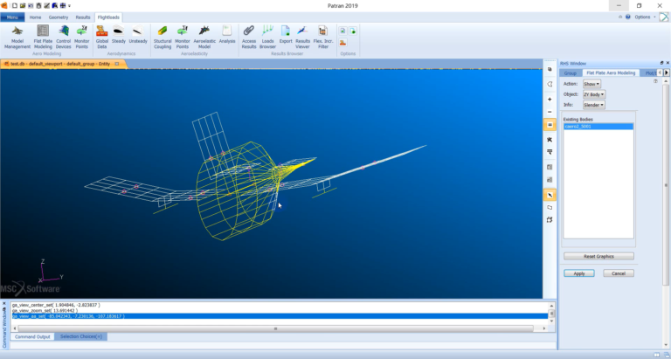The width and height of the screenshot is (671, 359).
Task: Expand the Object ZY Body dropdown
Action: pos(594,94)
